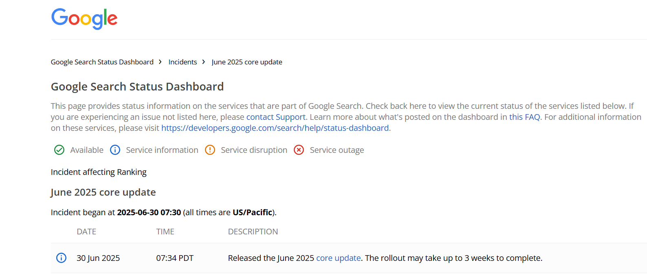Open the contact Support link
647x278 pixels.
click(x=276, y=117)
